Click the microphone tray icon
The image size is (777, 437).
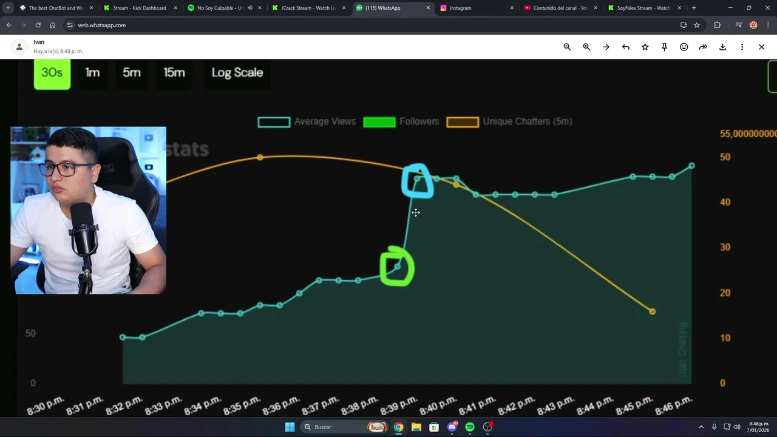tap(714, 427)
